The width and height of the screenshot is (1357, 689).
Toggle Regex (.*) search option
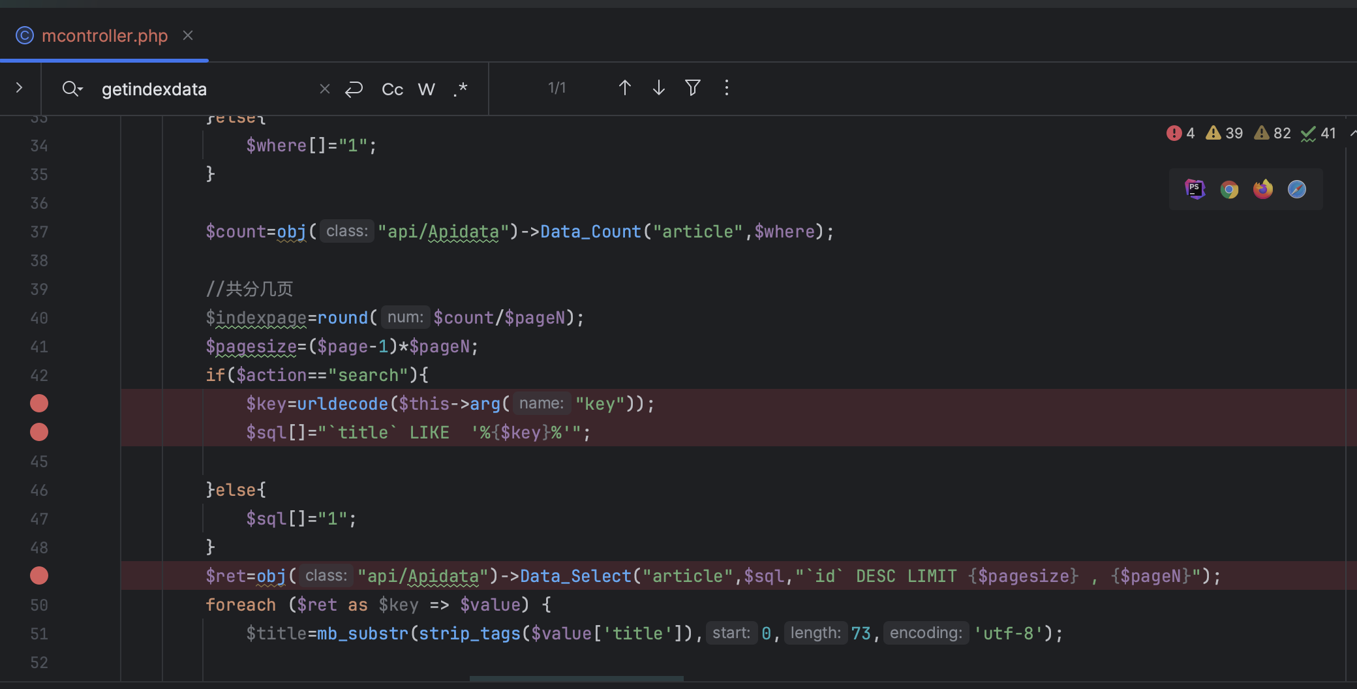click(x=461, y=89)
